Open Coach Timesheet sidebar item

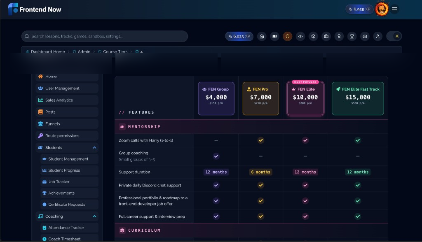69,239
